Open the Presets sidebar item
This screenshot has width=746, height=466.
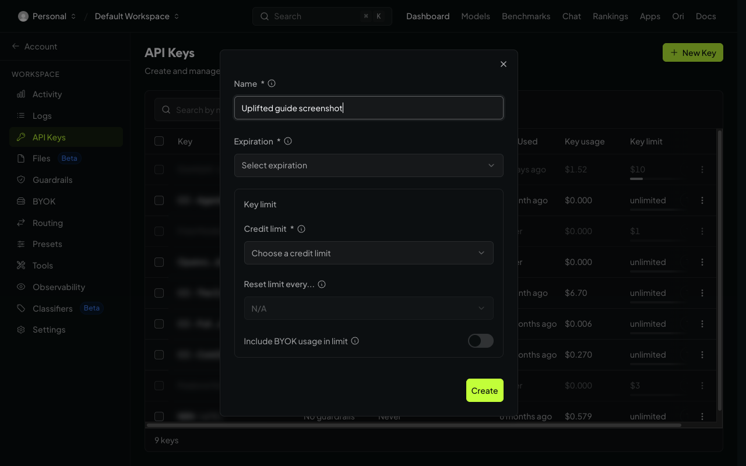click(x=66, y=244)
